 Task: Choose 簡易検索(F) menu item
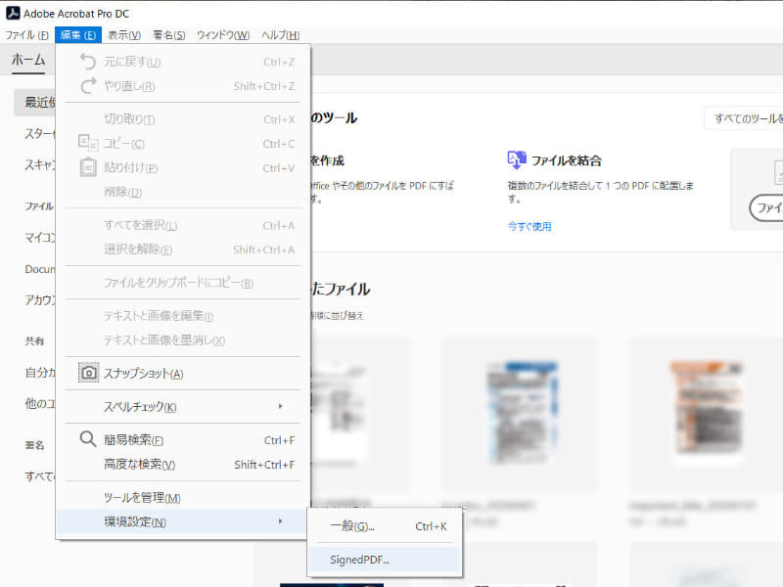pyautogui.click(x=182, y=439)
